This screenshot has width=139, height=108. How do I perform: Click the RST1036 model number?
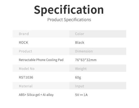pyautogui.click(x=26, y=77)
